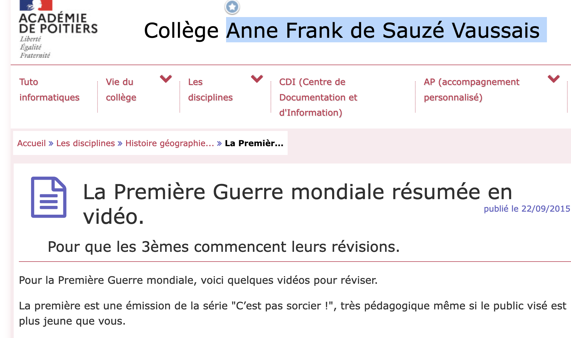Viewport: 571px width, 338px height.
Task: Expand the Les disciplines menu chevron
Action: point(257,79)
